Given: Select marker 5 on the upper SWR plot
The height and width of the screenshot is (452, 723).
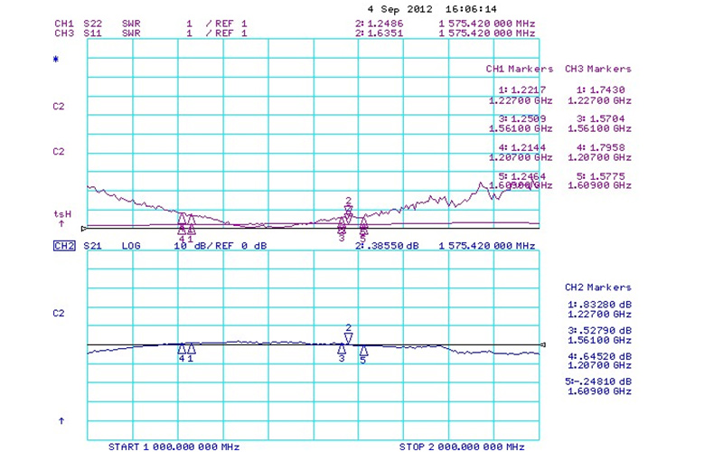Looking at the screenshot, I should (363, 221).
